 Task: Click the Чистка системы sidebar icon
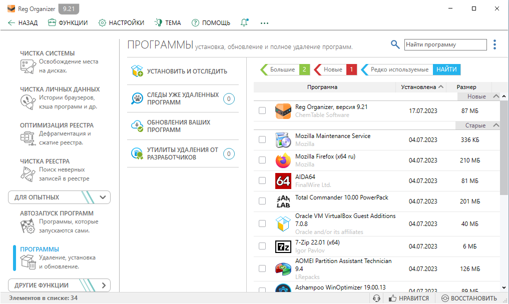(28, 66)
